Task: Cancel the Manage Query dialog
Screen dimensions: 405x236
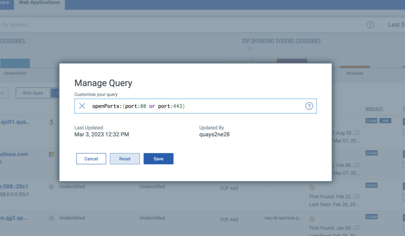Action: 91,159
